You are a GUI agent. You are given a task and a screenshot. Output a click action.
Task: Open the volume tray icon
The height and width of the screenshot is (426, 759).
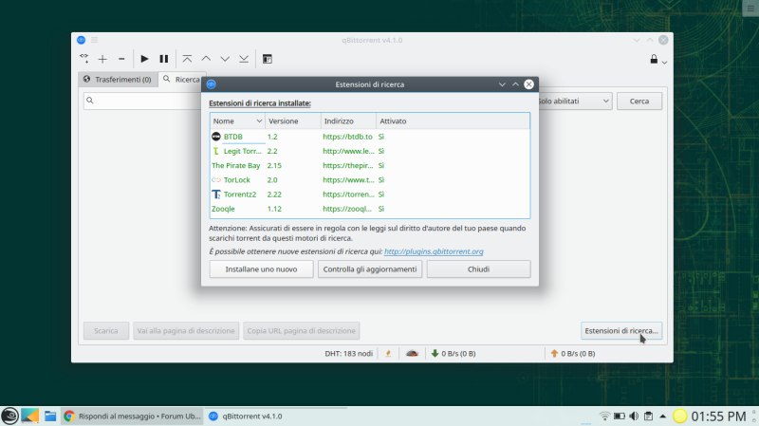(x=634, y=416)
